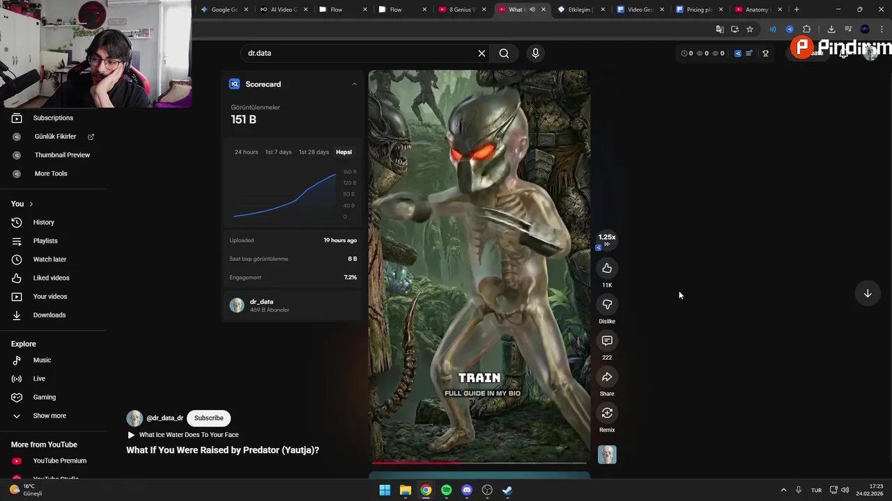Click the magnifier search button
The width and height of the screenshot is (892, 501).
pos(504,53)
